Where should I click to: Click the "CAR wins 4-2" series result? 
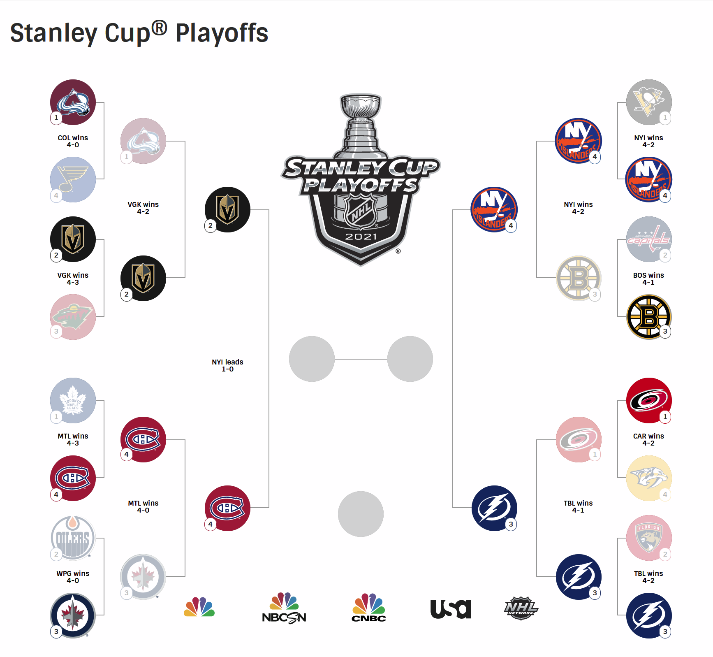648,439
